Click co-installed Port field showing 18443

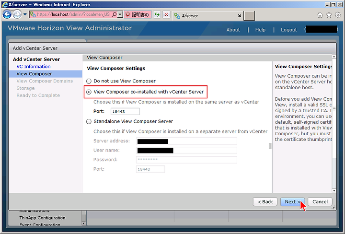tap(125, 111)
